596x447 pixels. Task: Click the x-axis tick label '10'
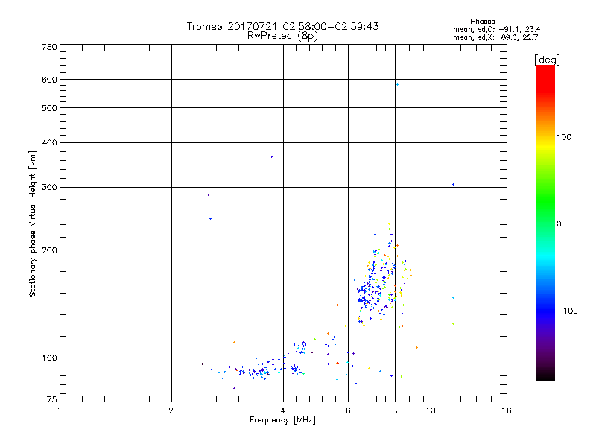tap(431, 410)
